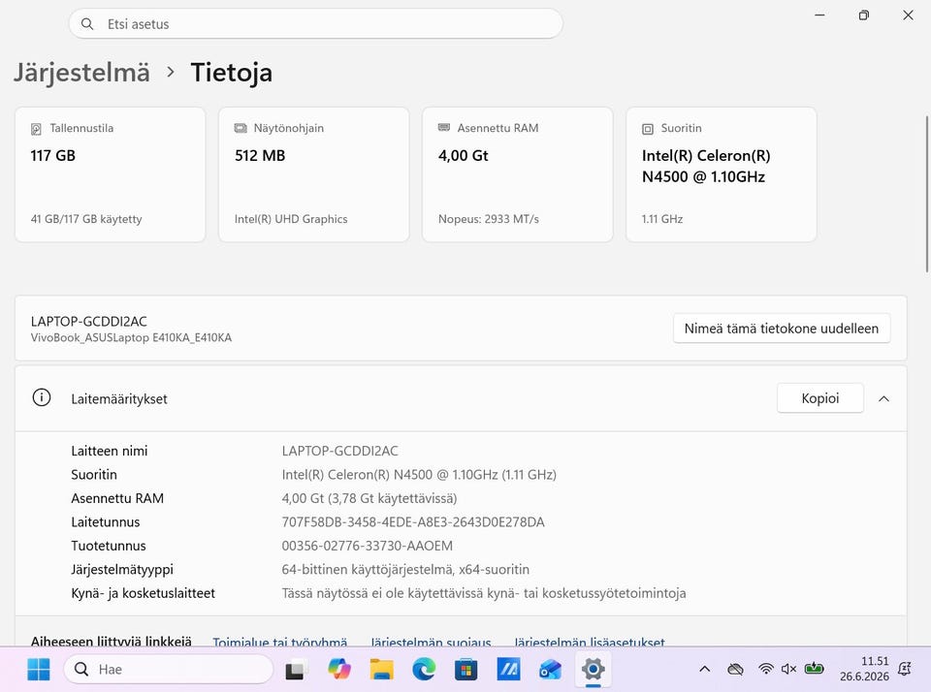The width and height of the screenshot is (931, 692).
Task: Open File Explorer from the taskbar
Action: [381, 670]
